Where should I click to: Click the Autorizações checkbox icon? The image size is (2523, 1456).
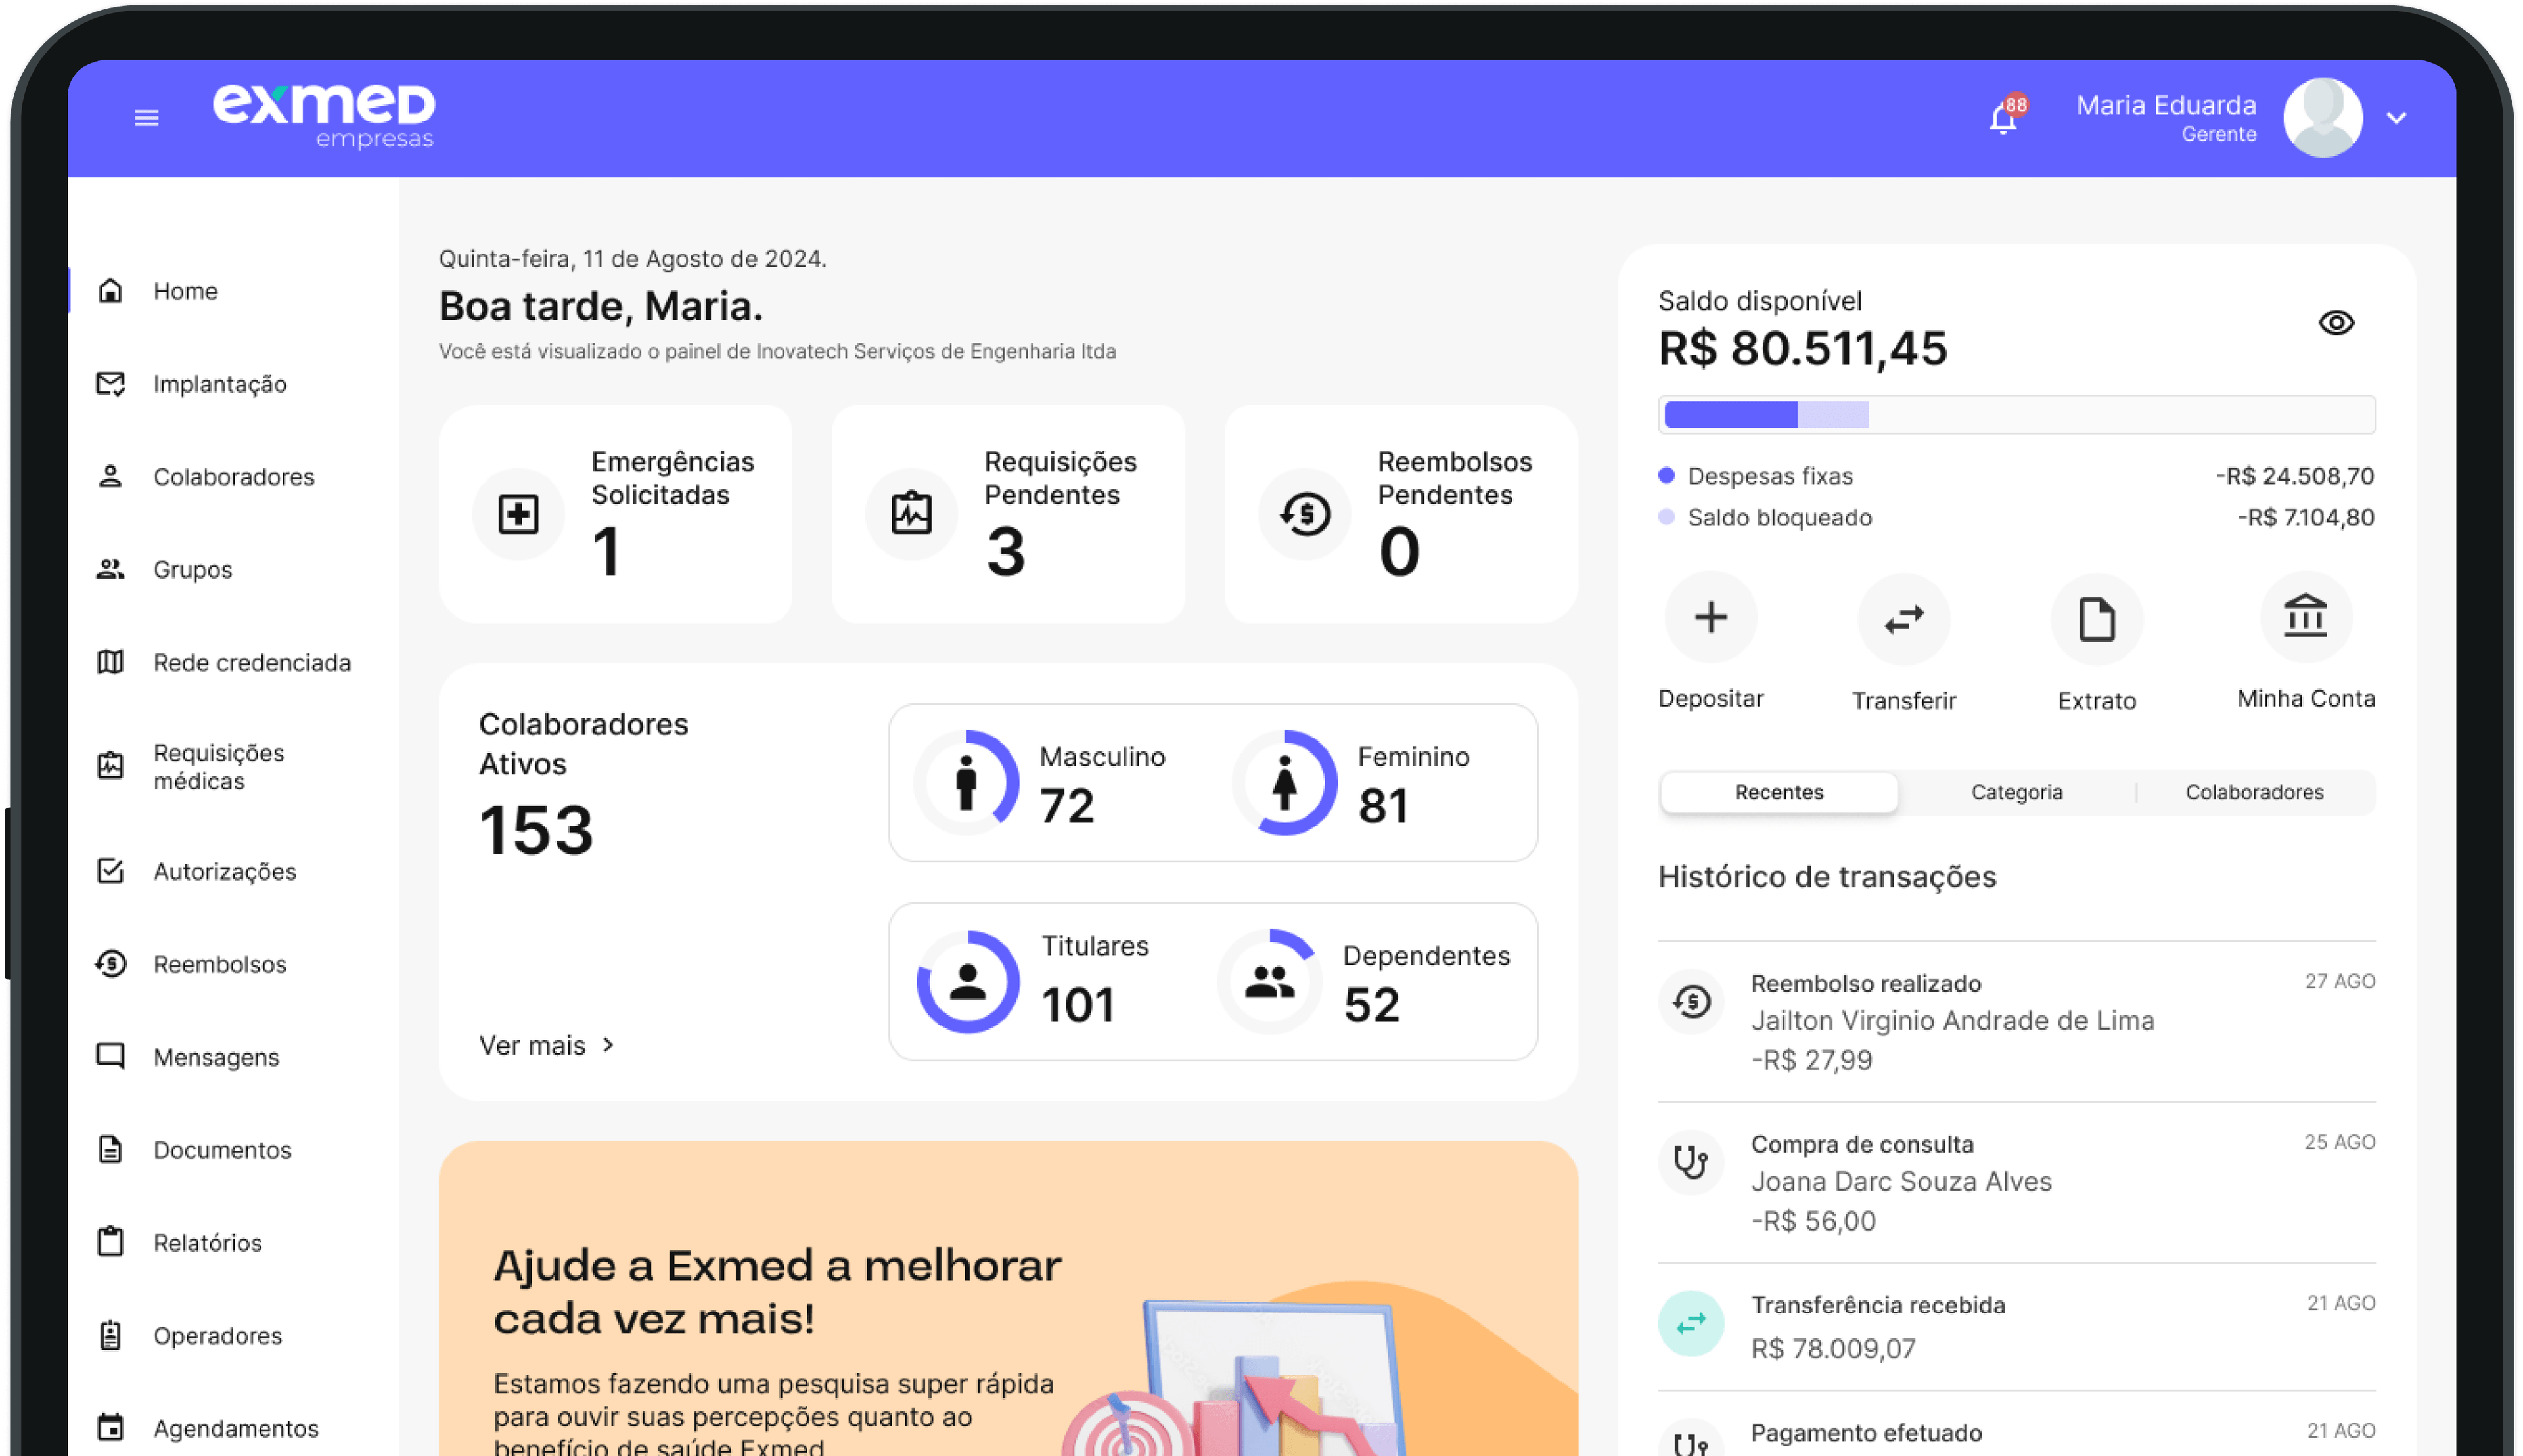click(x=110, y=871)
